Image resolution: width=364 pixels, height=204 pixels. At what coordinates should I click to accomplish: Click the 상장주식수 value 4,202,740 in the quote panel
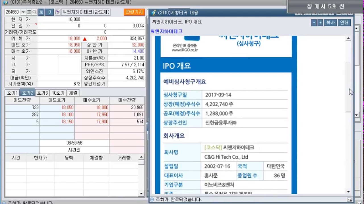coord(135,78)
